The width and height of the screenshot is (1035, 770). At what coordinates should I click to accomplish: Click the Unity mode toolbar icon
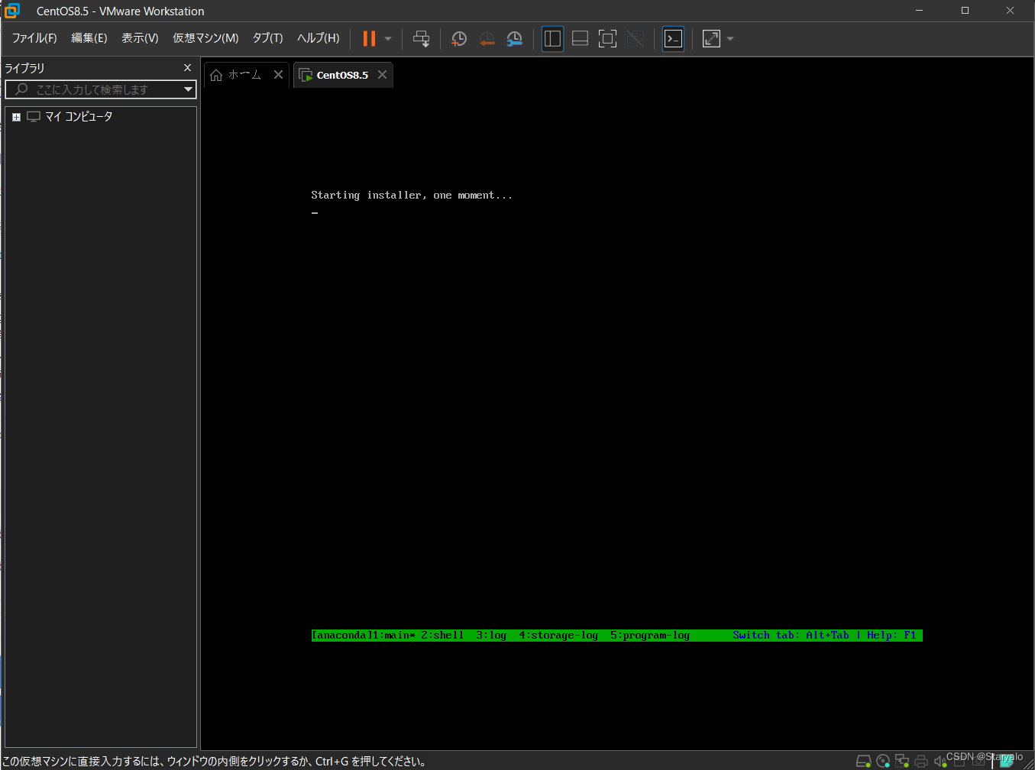point(635,38)
